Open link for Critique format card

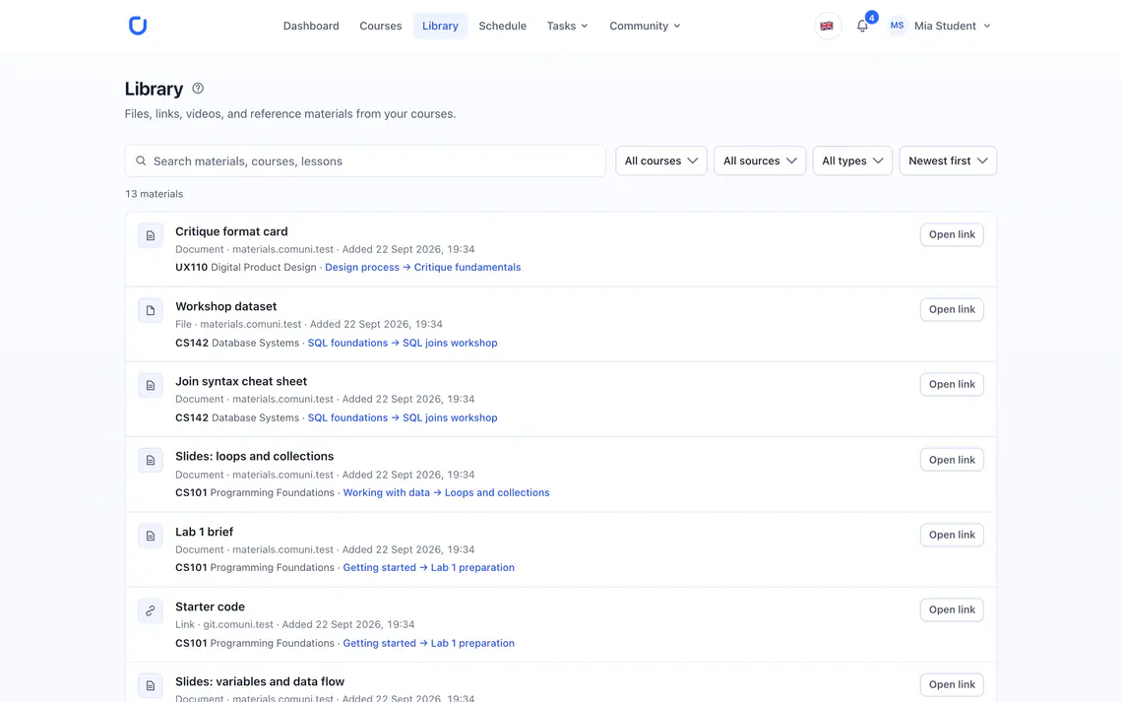pos(952,234)
